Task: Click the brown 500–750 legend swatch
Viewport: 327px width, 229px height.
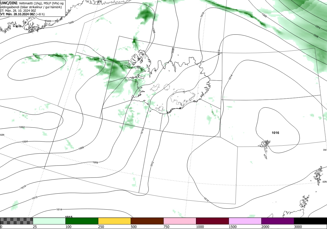Action: click(x=147, y=221)
